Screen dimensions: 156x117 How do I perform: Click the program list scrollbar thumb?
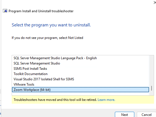pyautogui.click(x=152, y=88)
